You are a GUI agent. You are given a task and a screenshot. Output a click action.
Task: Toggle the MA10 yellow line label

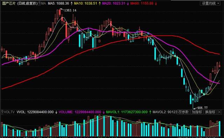tap(85, 4)
